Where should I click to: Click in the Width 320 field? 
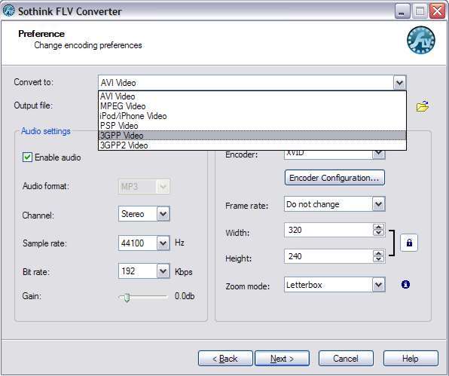tap(328, 230)
